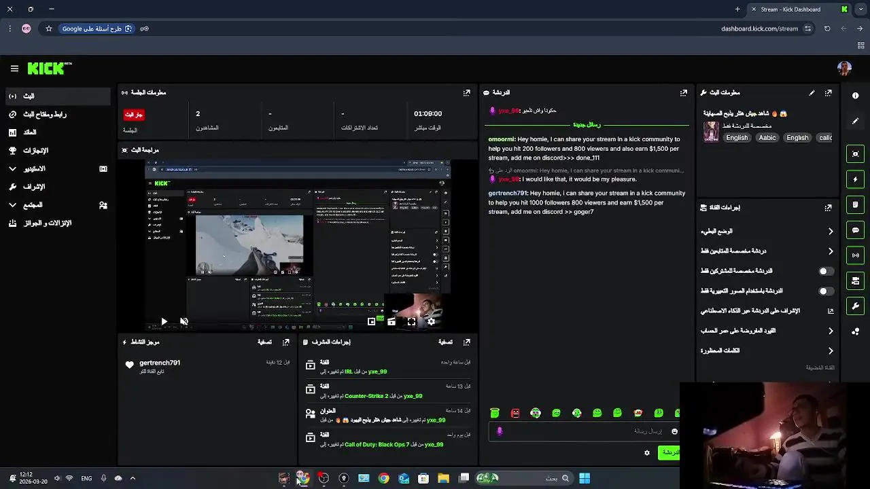The image size is (870, 489).
Task: Open chat settings gear
Action: (x=647, y=453)
